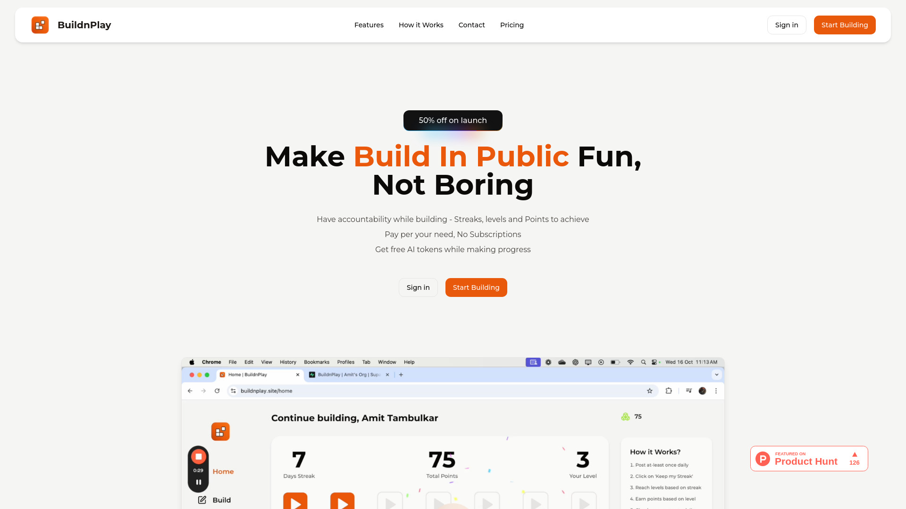This screenshot has height=509, width=906.
Task: Click the 'Sign in' text link hero section
Action: click(x=418, y=287)
